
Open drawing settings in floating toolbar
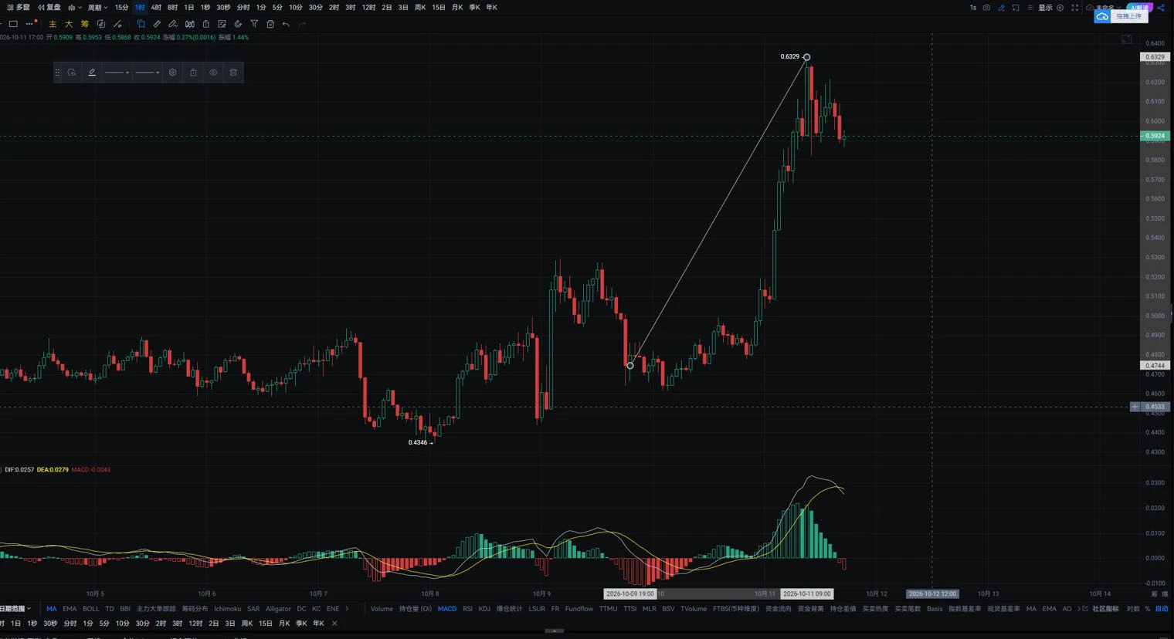pyautogui.click(x=173, y=73)
